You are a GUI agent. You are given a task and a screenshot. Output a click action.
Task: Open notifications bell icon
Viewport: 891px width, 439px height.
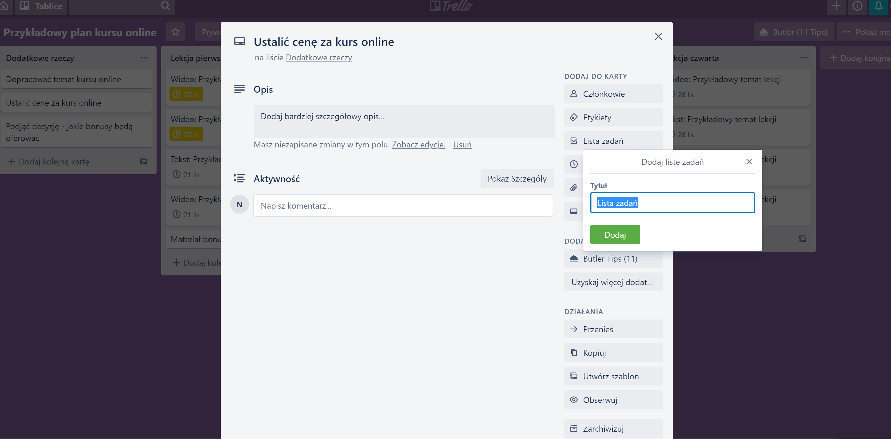pos(878,6)
